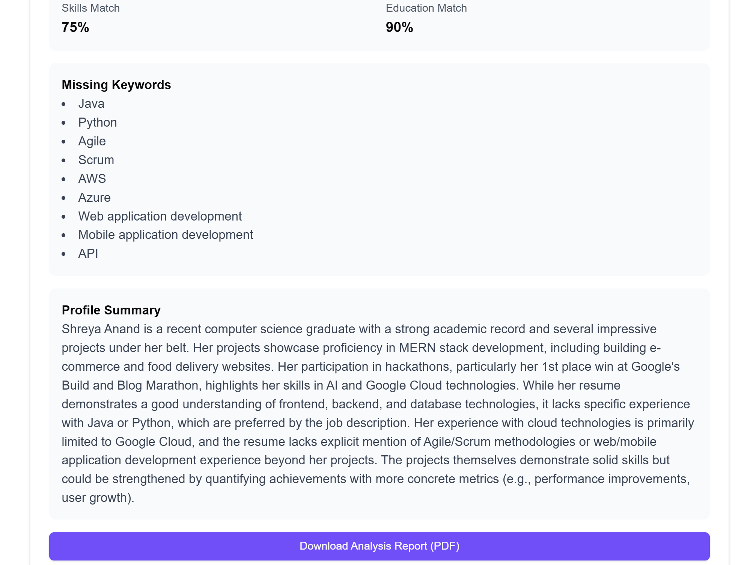Click the Skills Match label

click(x=90, y=8)
